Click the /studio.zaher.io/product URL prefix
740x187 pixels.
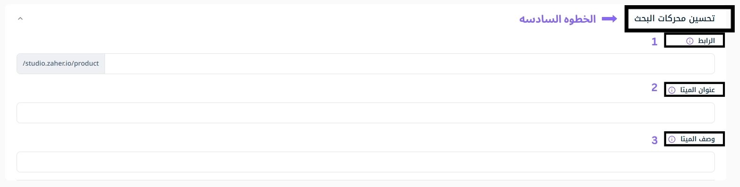[61, 64]
